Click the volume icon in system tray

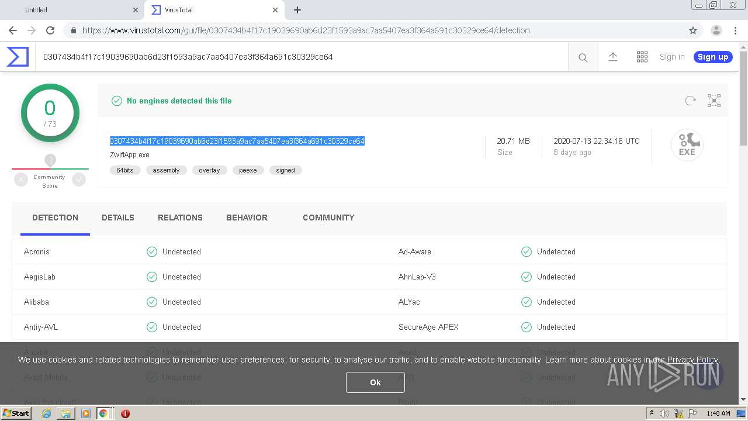pos(664,413)
